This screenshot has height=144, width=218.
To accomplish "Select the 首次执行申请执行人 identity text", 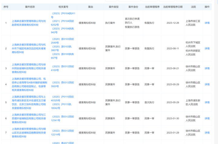I will click(132, 20).
